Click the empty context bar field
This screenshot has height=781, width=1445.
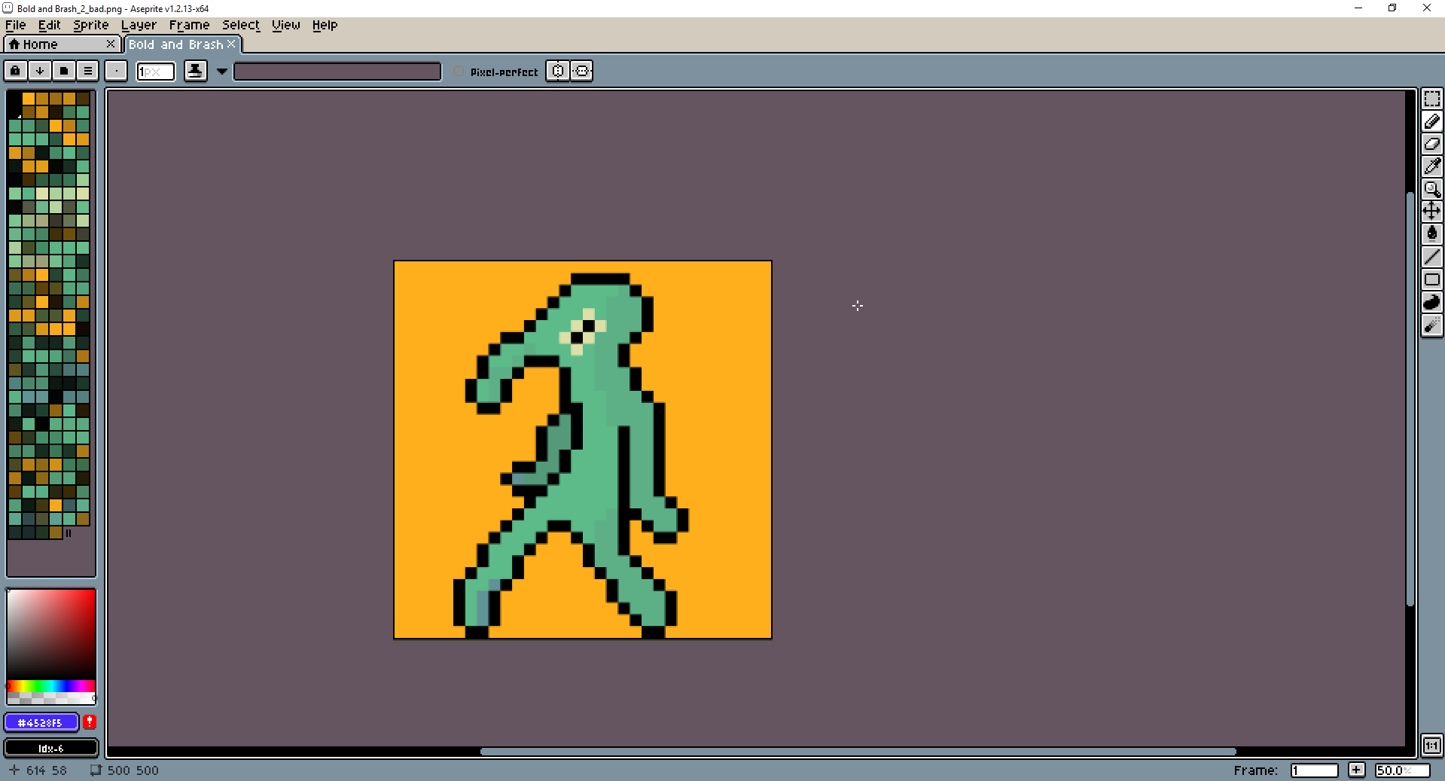tap(337, 72)
